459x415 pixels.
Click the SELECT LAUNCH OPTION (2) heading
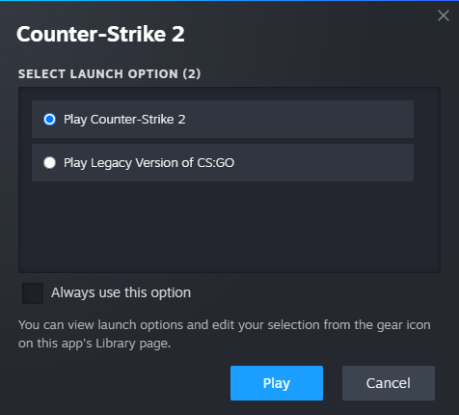[x=109, y=74]
